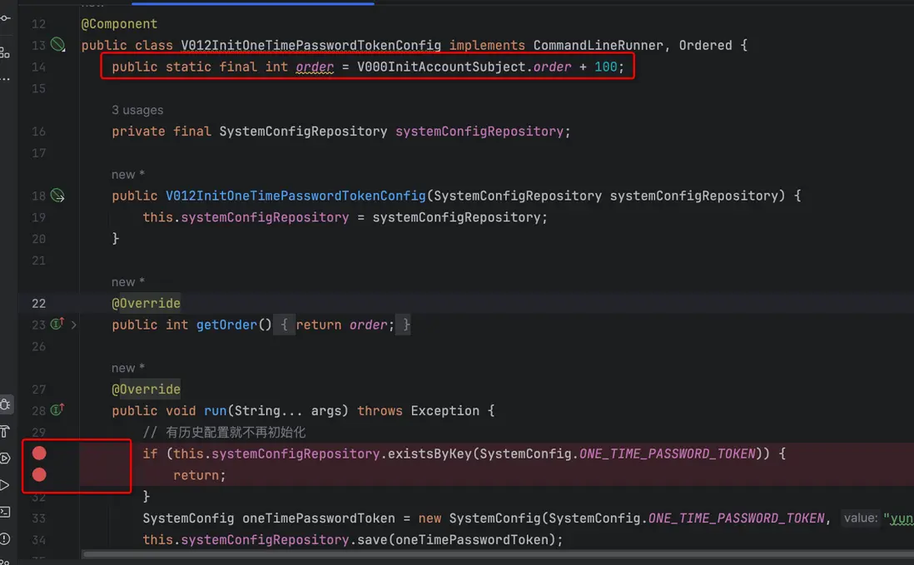Click 'value:' parameter hint on line 33

coord(861,518)
